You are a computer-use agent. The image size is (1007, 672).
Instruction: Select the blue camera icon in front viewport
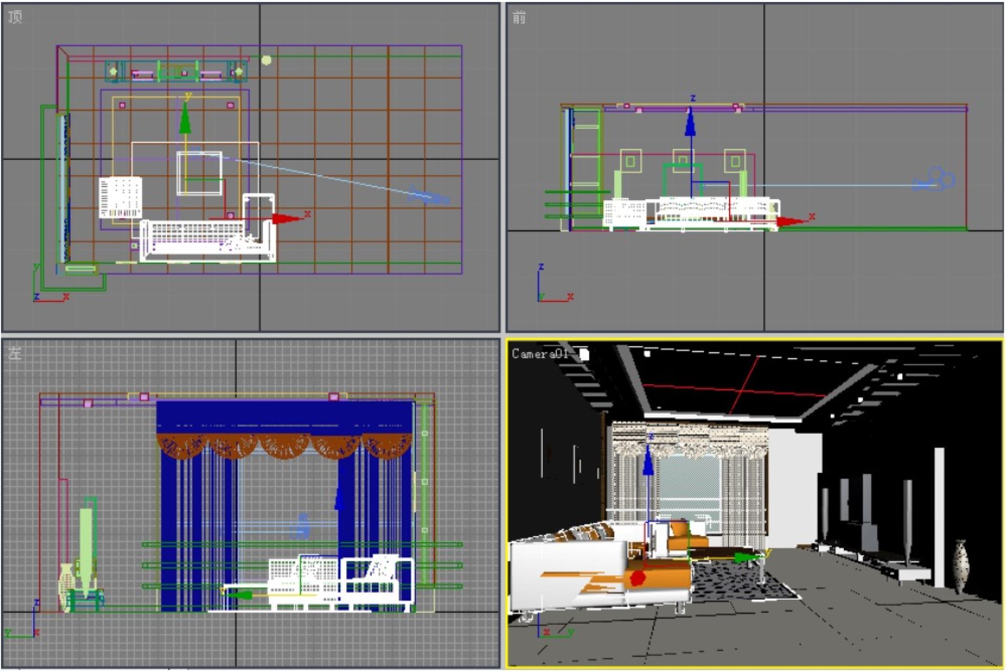pyautogui.click(x=935, y=180)
